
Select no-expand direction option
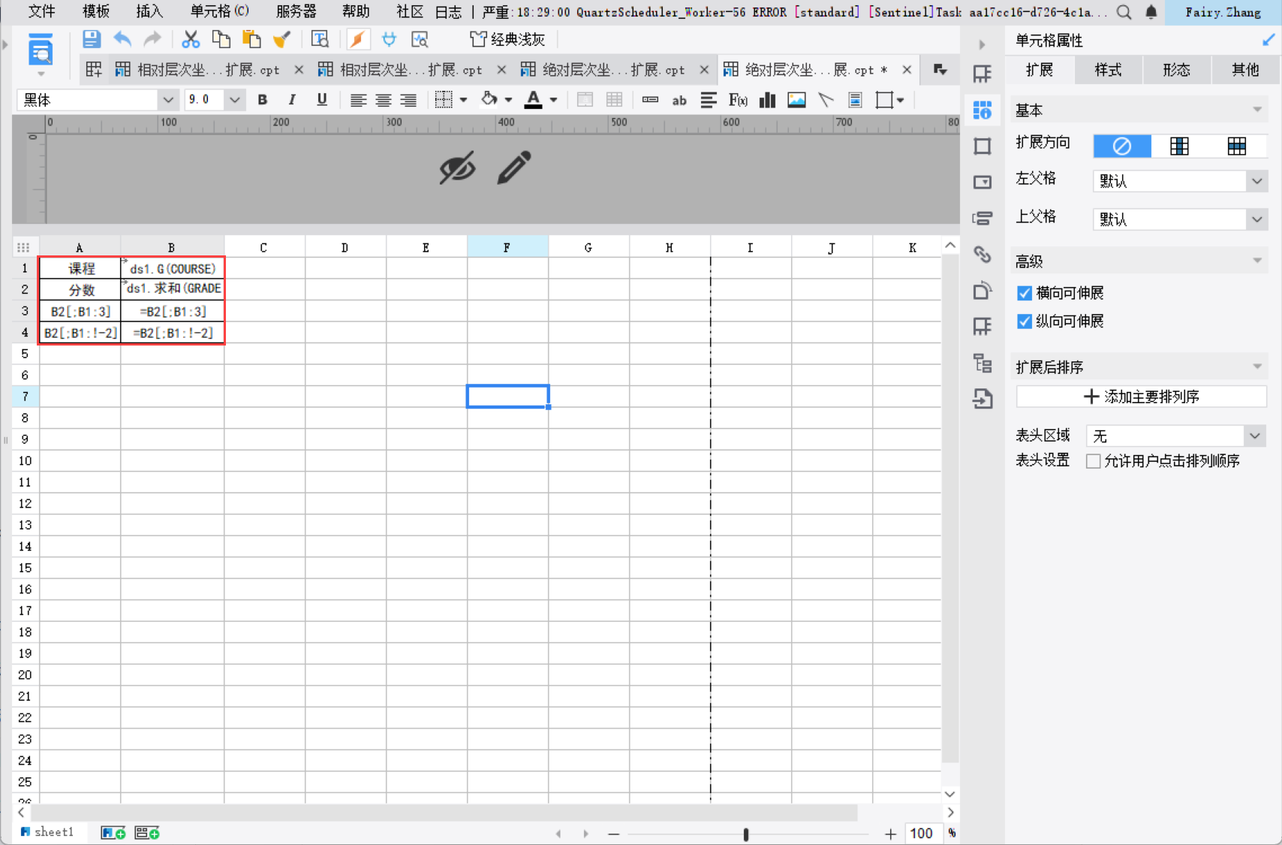(1122, 146)
